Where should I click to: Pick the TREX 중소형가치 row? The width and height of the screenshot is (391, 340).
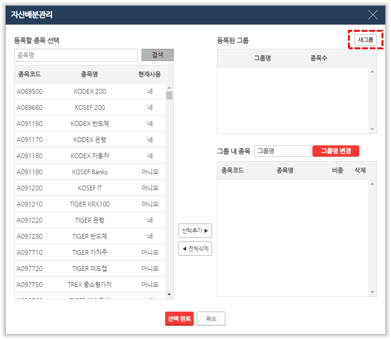(90, 285)
